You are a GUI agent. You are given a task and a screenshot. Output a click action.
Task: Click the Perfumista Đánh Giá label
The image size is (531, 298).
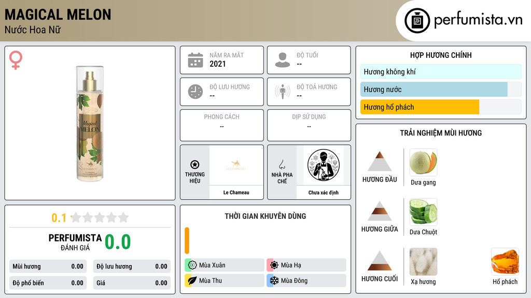point(75,242)
